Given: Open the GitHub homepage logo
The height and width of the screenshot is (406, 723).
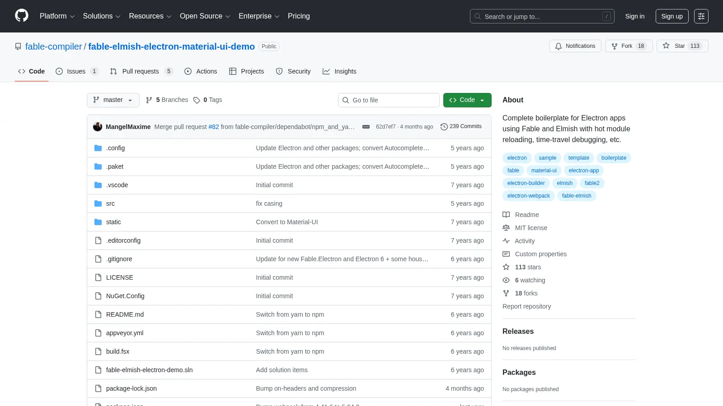Looking at the screenshot, I should 22,16.
